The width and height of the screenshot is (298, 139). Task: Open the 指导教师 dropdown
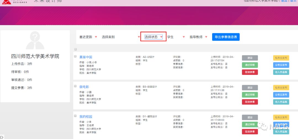pos(198,37)
